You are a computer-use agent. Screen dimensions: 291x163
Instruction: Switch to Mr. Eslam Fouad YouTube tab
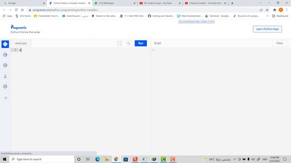[160, 3]
